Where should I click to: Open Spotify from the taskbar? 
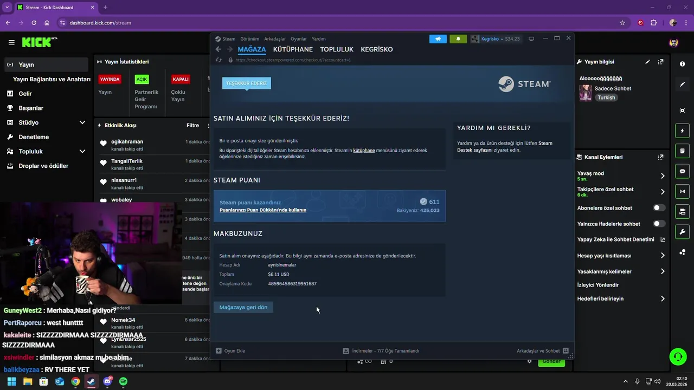[123, 382]
